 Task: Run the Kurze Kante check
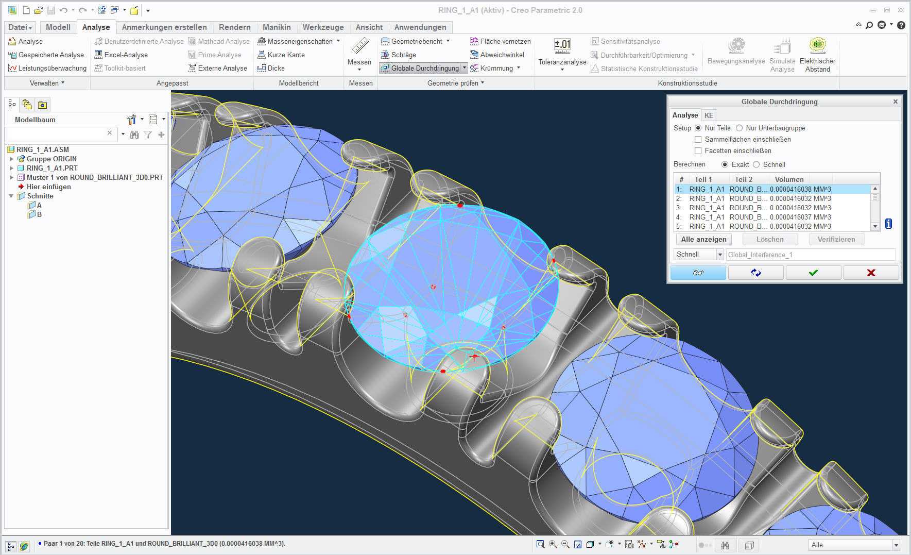(x=281, y=55)
